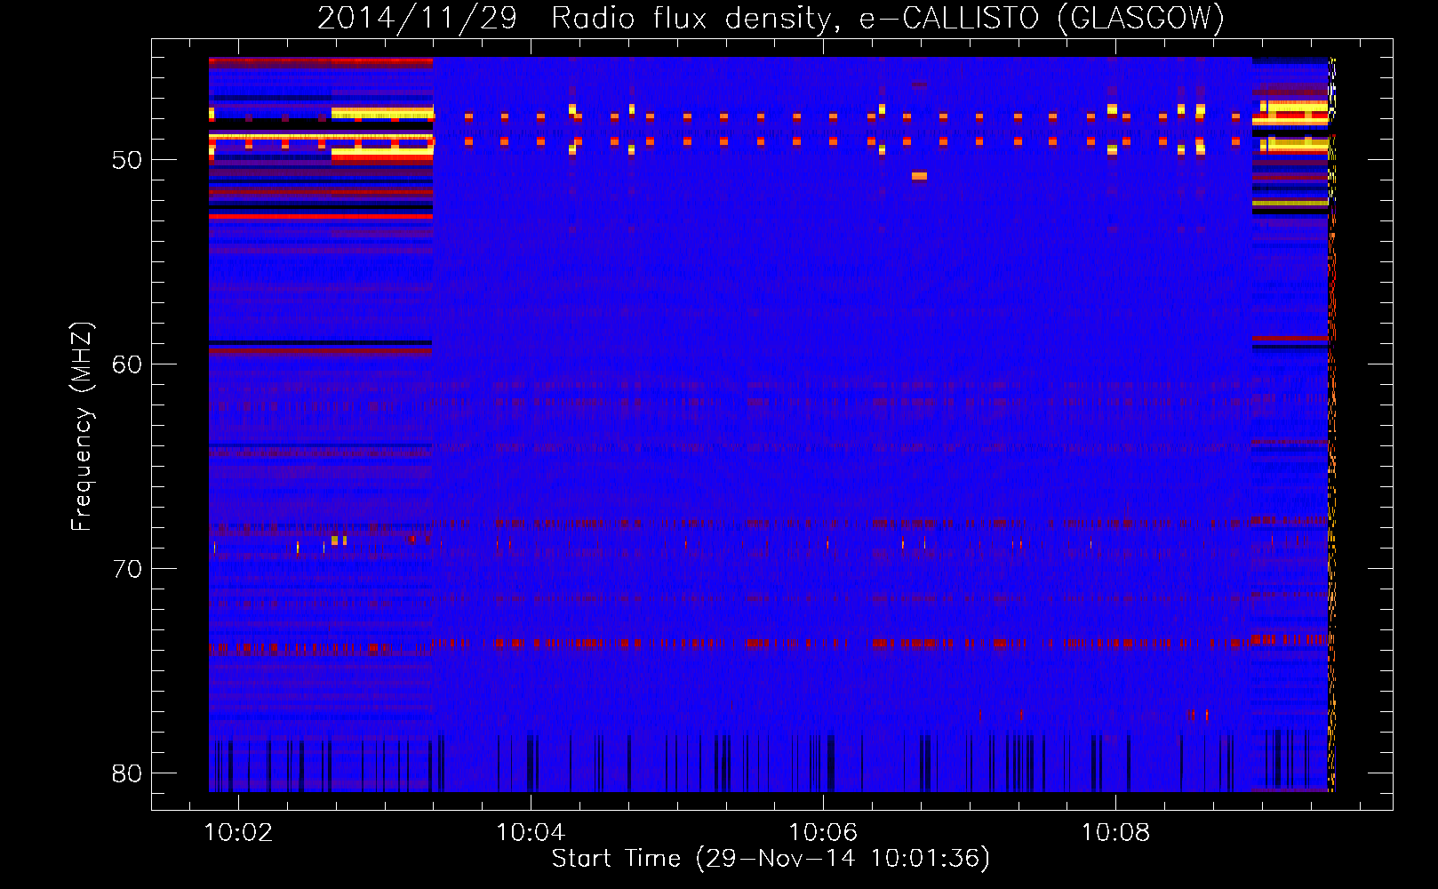
Task: Select the 10:06 time tick label
Action: [823, 833]
